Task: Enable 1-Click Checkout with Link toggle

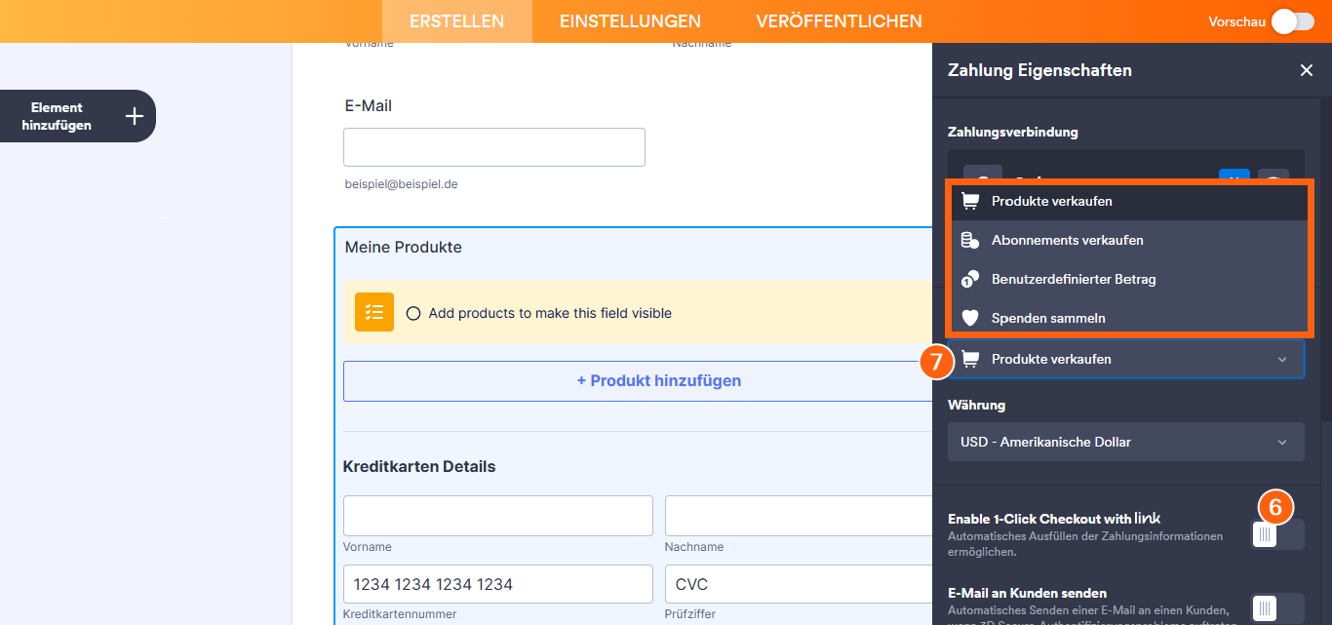Action: (1276, 534)
